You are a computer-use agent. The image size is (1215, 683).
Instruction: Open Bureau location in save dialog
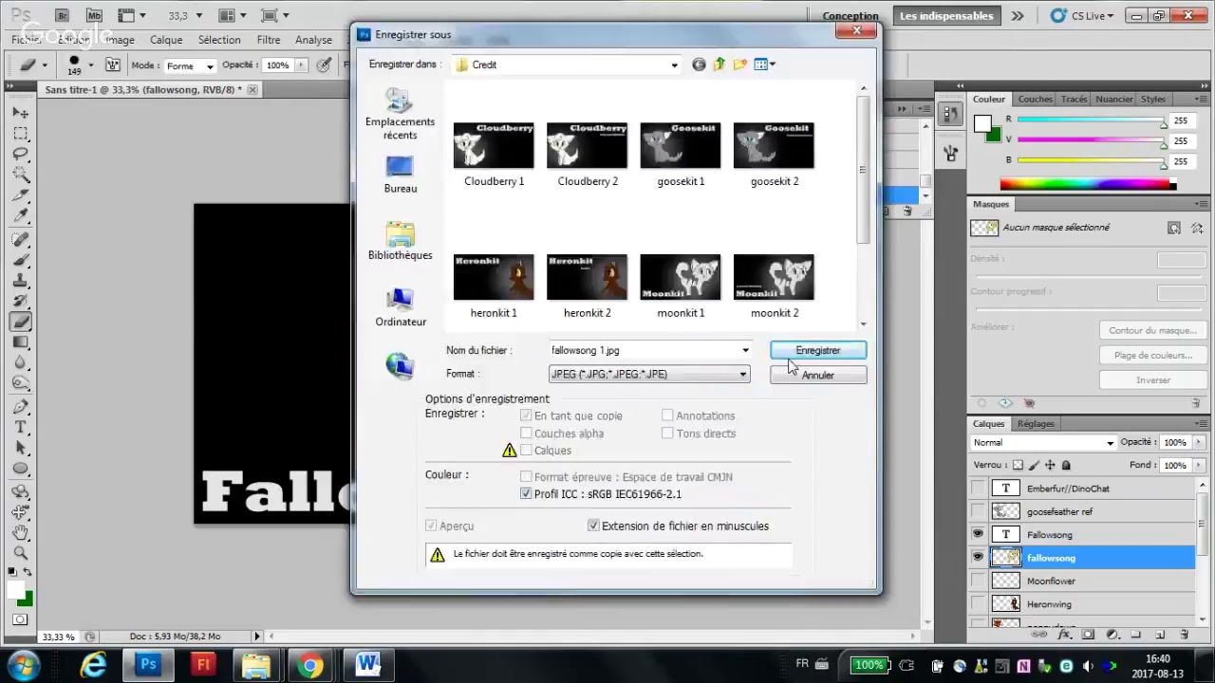click(x=400, y=175)
